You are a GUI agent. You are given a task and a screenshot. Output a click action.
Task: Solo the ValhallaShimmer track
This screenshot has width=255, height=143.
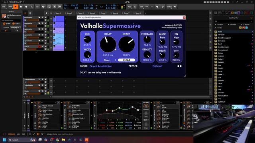(43, 79)
